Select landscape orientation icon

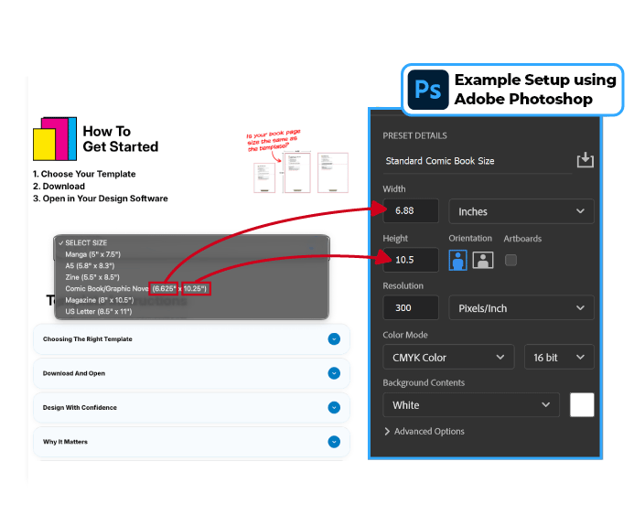point(483,260)
